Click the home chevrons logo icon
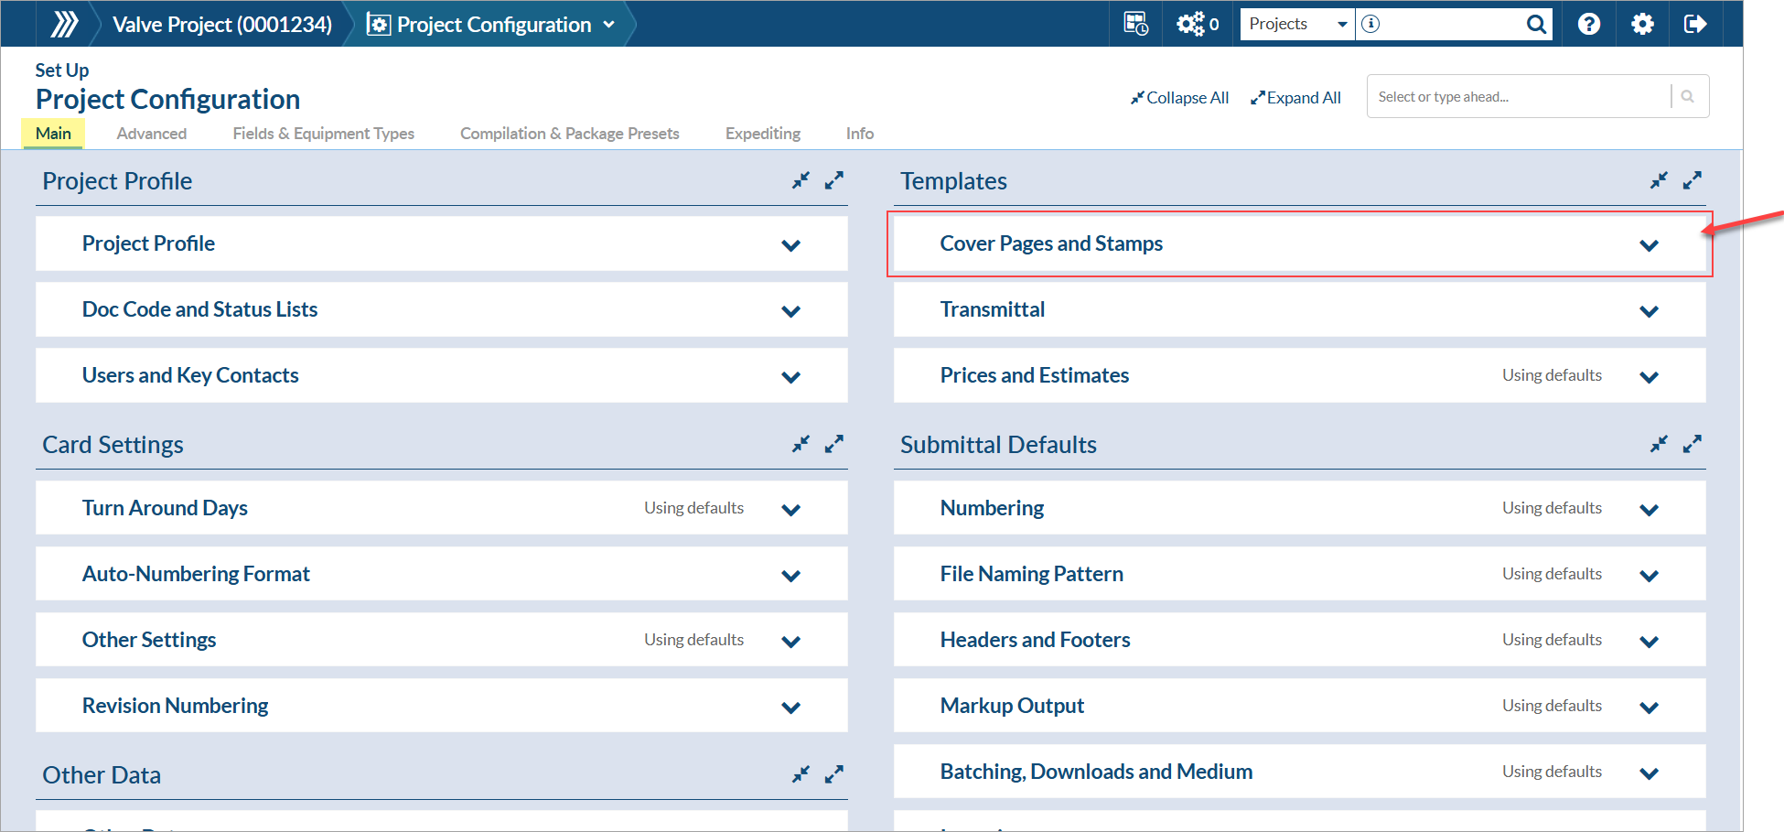The height and width of the screenshot is (832, 1784). click(64, 24)
